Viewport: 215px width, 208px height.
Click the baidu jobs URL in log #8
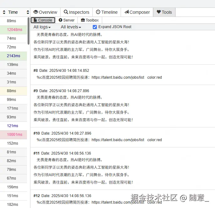click(x=118, y=77)
